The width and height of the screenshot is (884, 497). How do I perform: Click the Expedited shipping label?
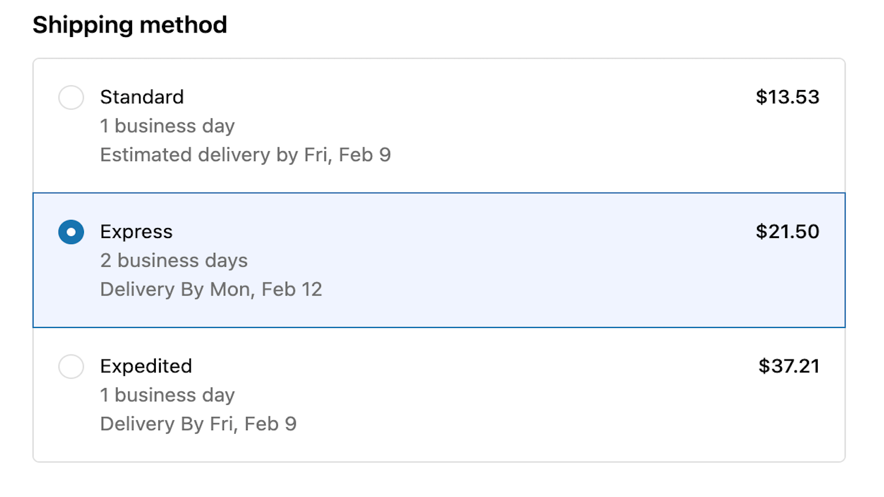pyautogui.click(x=146, y=366)
